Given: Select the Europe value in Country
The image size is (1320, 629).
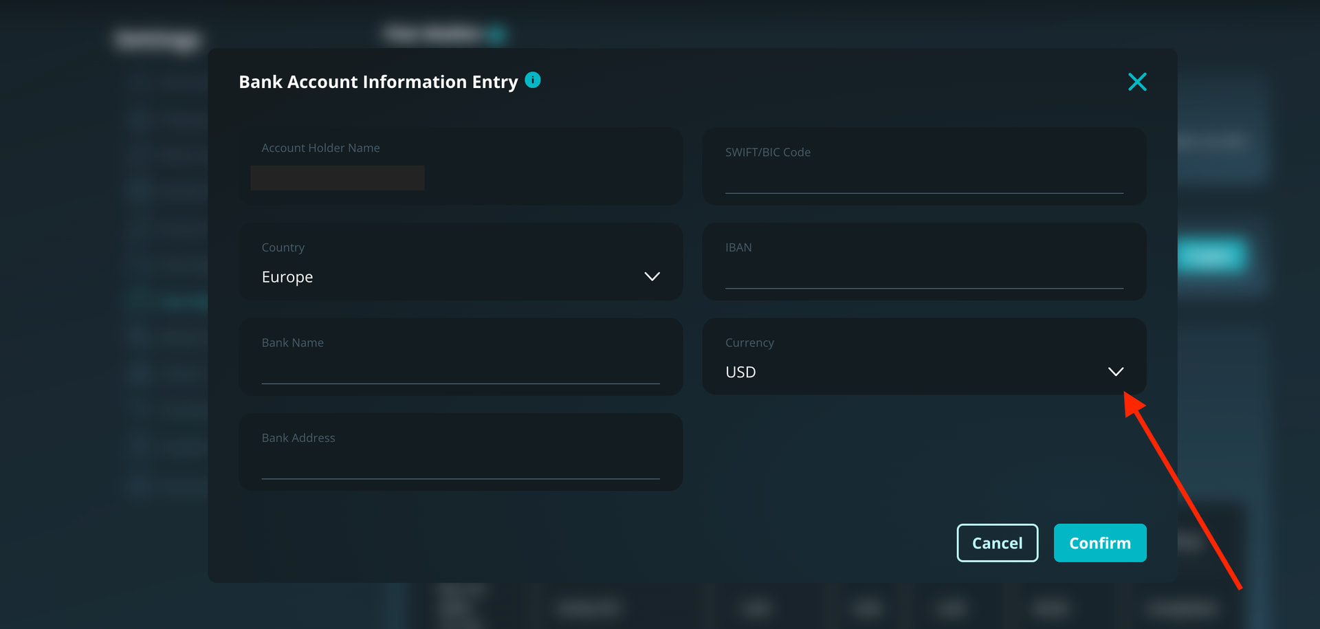Looking at the screenshot, I should pyautogui.click(x=287, y=277).
